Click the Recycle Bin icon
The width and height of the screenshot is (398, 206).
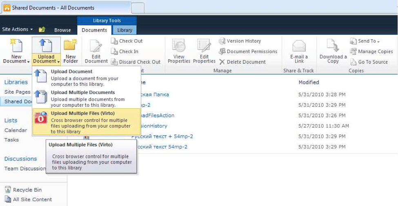(8, 190)
